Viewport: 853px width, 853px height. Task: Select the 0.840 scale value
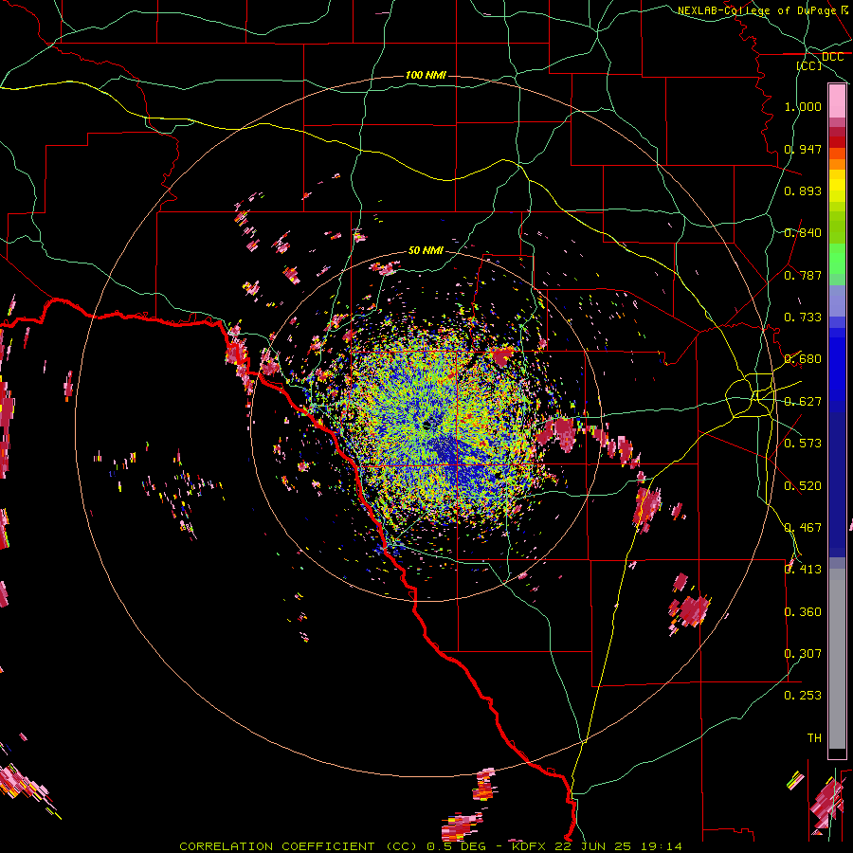pyautogui.click(x=803, y=233)
